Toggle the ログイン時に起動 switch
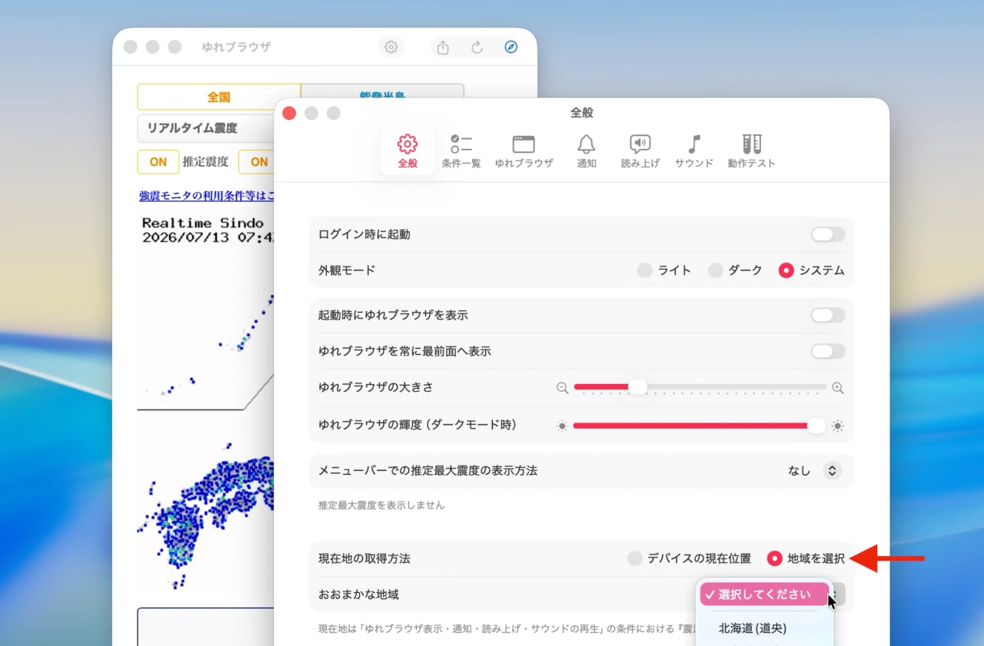Image resolution: width=984 pixels, height=646 pixels. point(828,234)
